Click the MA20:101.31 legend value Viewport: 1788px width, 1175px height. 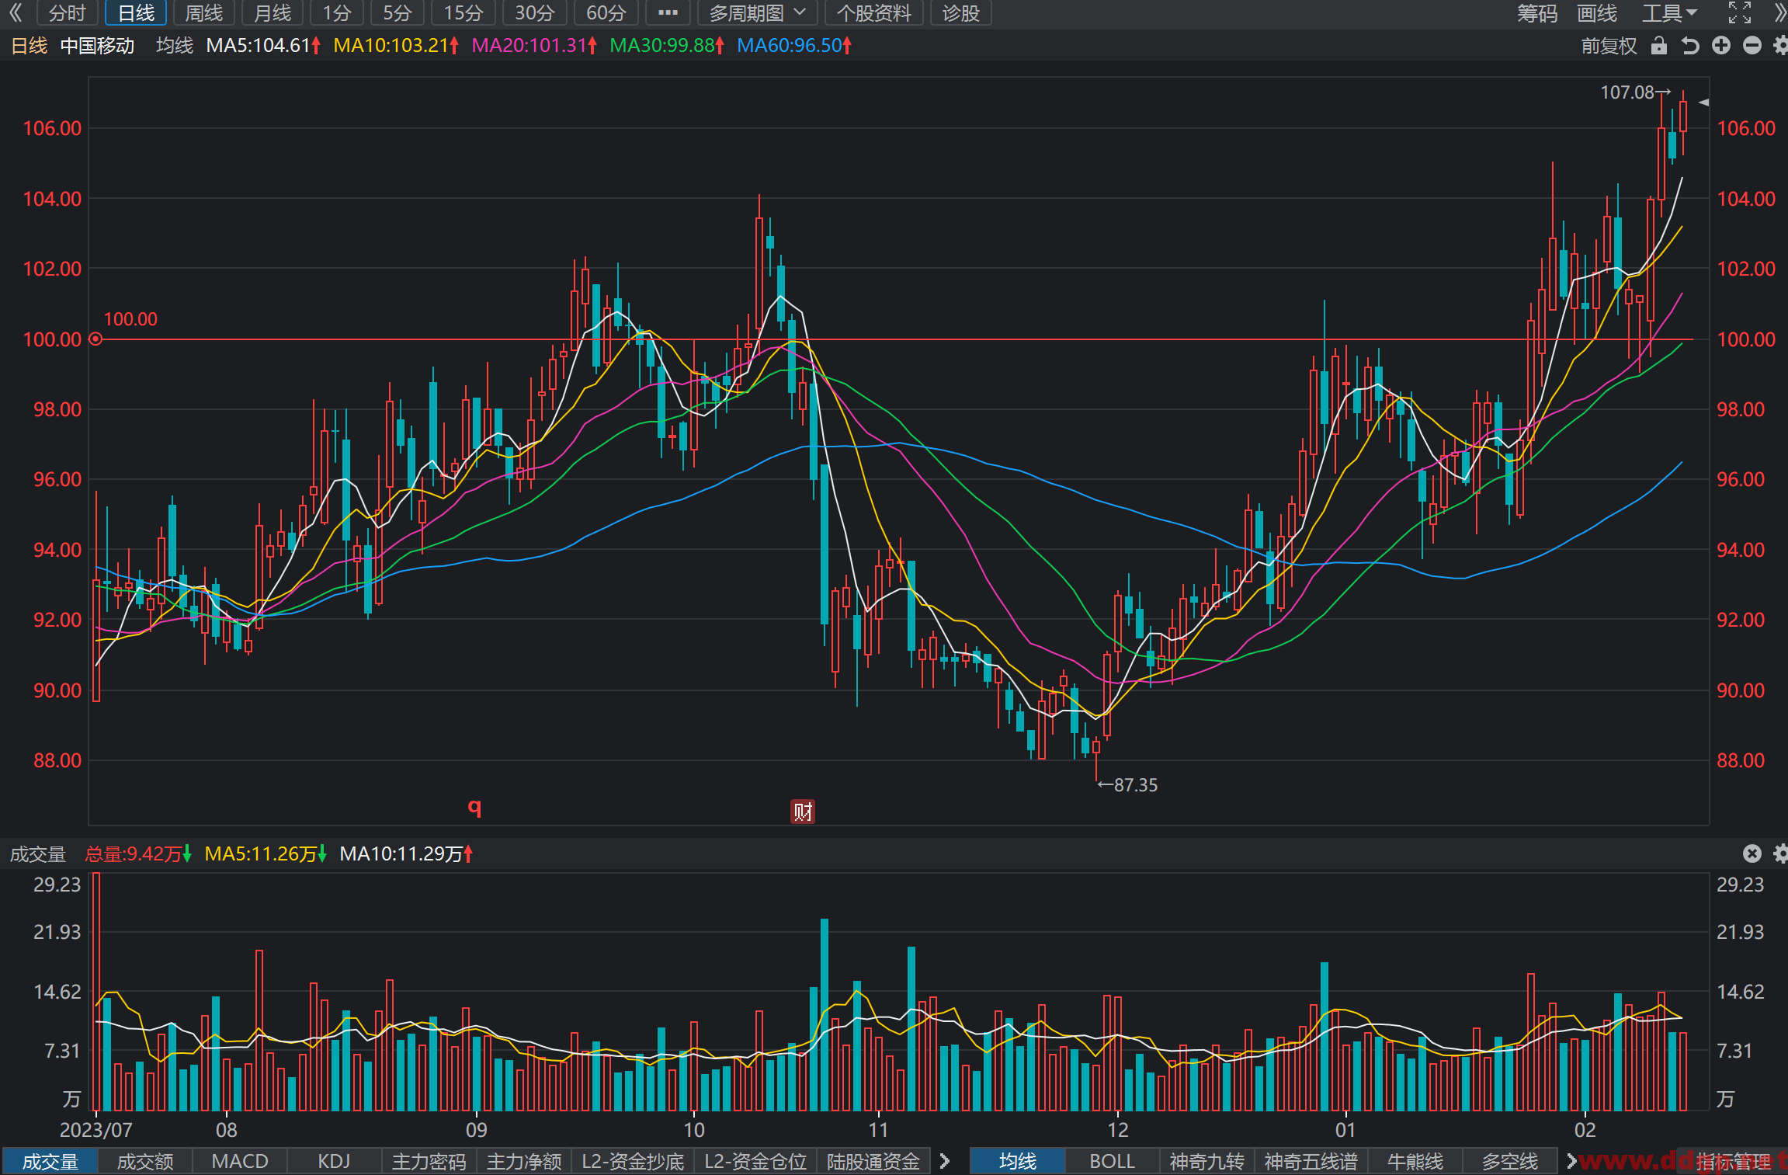(534, 46)
